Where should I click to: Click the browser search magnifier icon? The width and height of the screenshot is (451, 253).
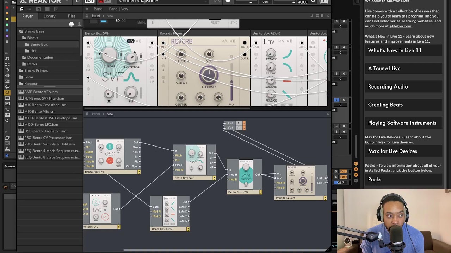[21, 9]
